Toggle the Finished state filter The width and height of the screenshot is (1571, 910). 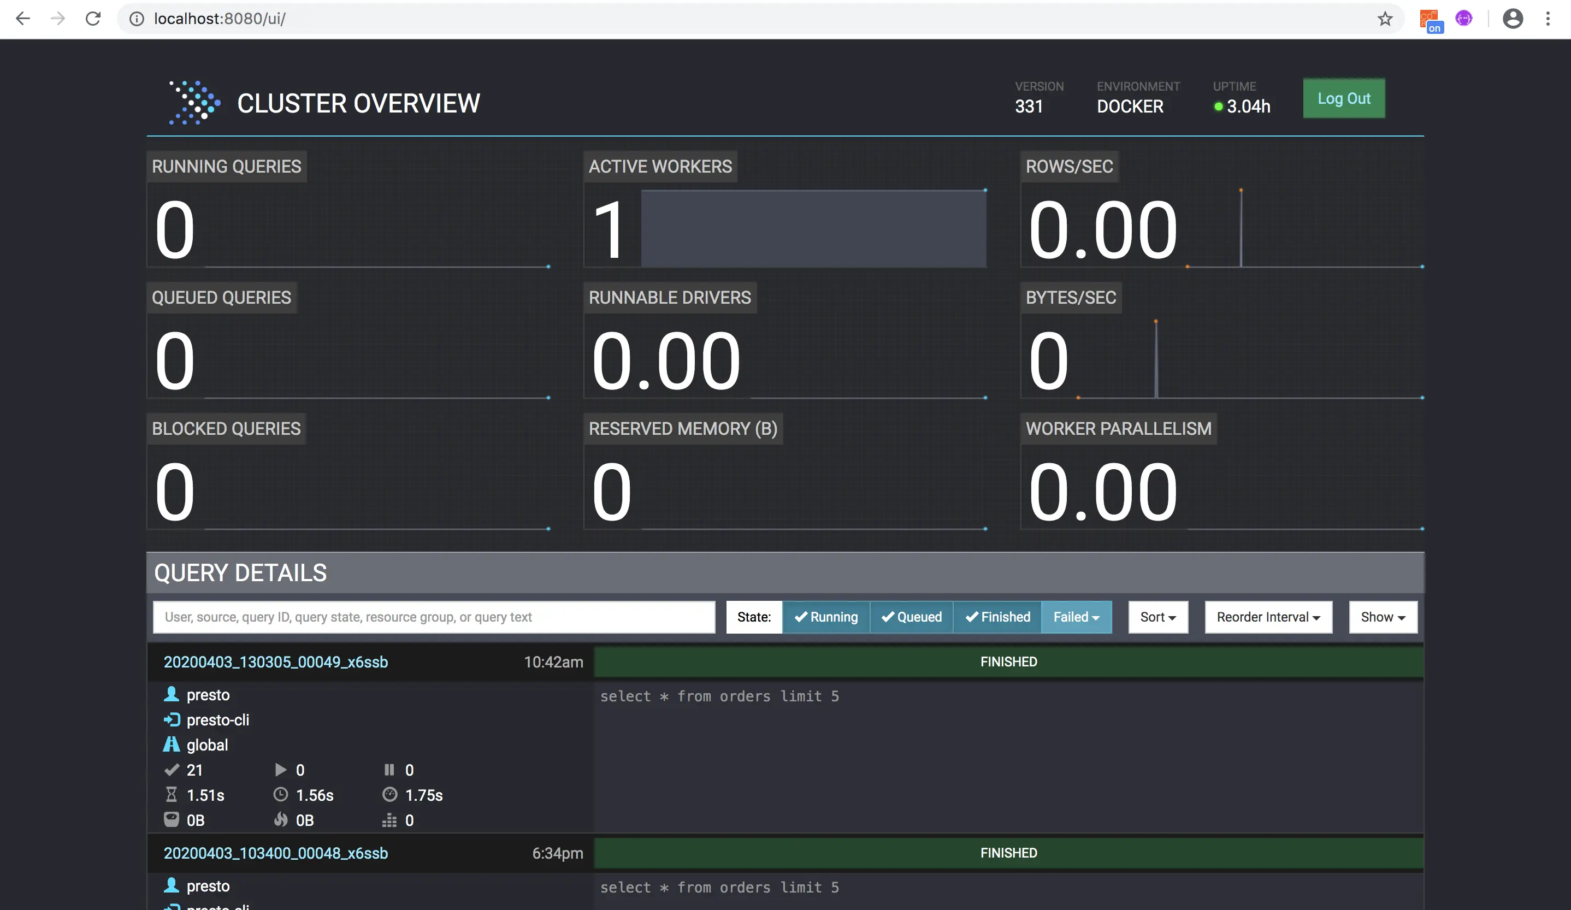[x=997, y=617]
